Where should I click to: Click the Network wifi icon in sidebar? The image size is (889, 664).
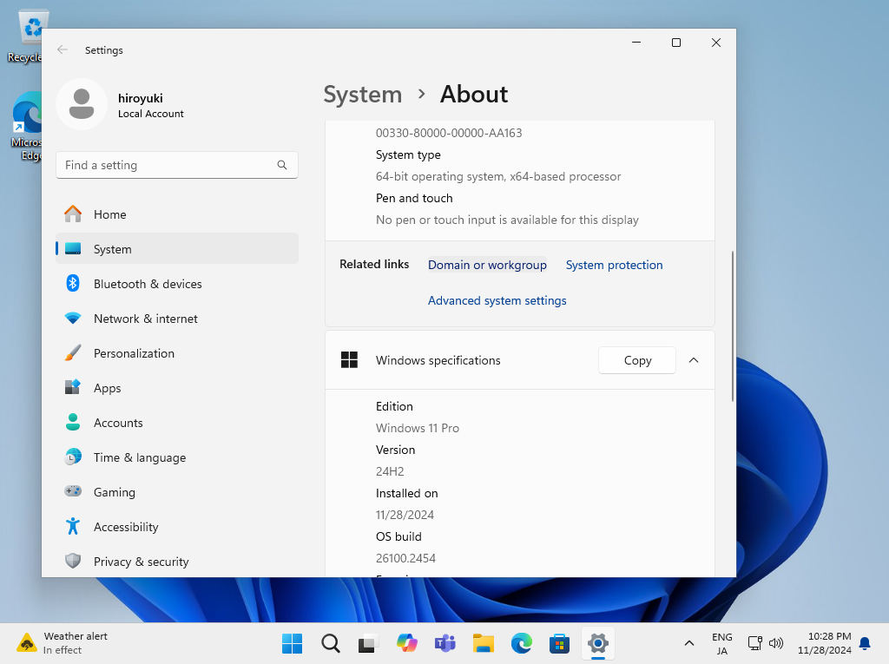[73, 318]
